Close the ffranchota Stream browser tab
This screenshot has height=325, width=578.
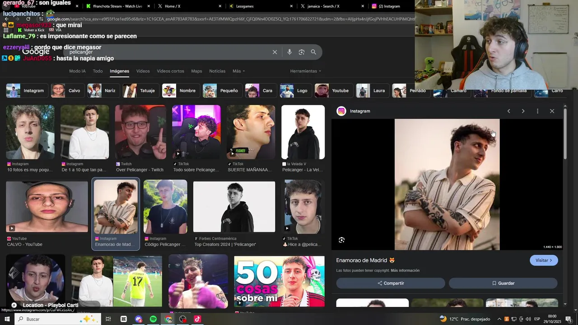coord(148,6)
